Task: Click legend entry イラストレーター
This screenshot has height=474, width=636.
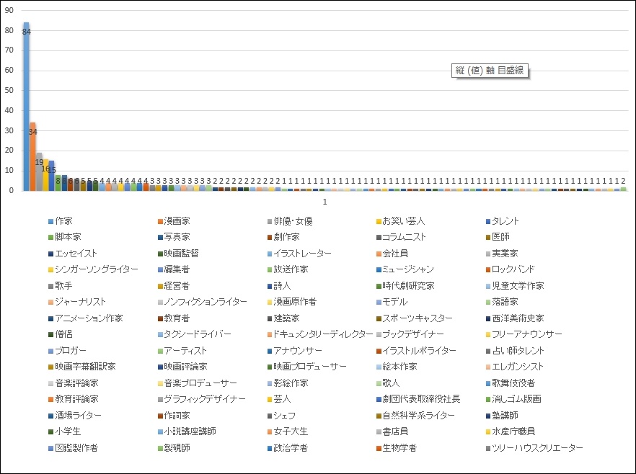Action: tap(299, 254)
